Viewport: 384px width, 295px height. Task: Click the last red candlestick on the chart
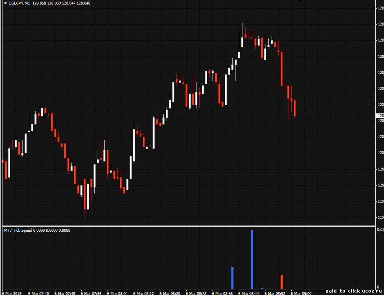tap(295, 108)
